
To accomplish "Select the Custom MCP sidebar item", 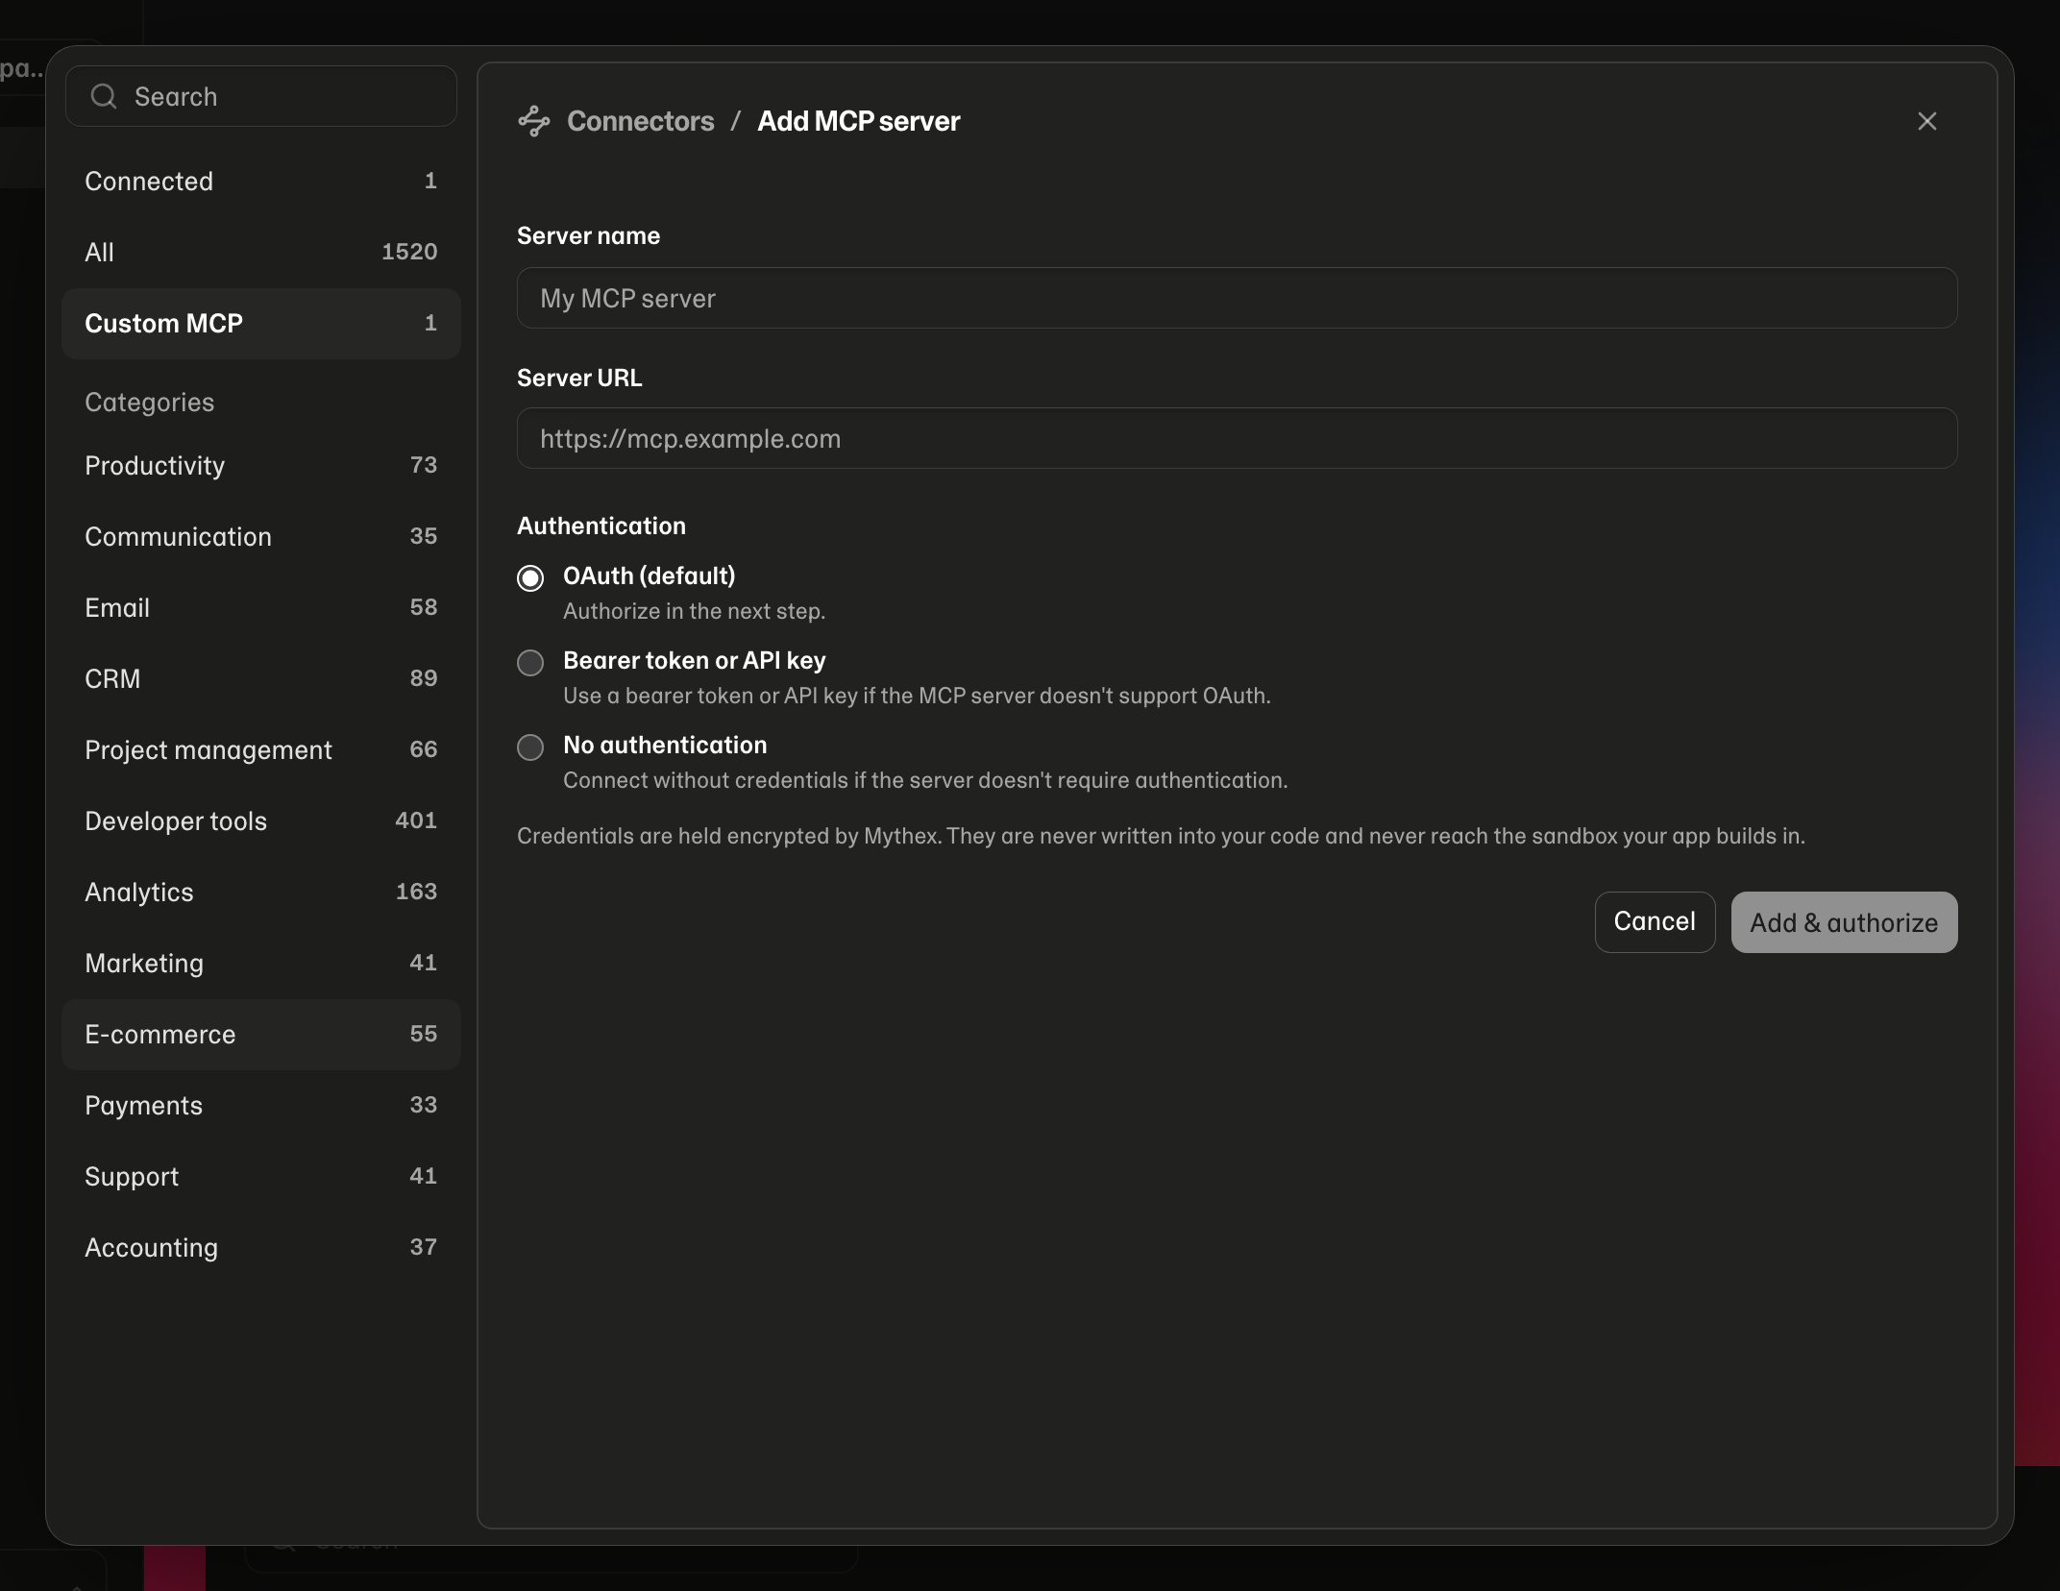I will (x=260, y=323).
